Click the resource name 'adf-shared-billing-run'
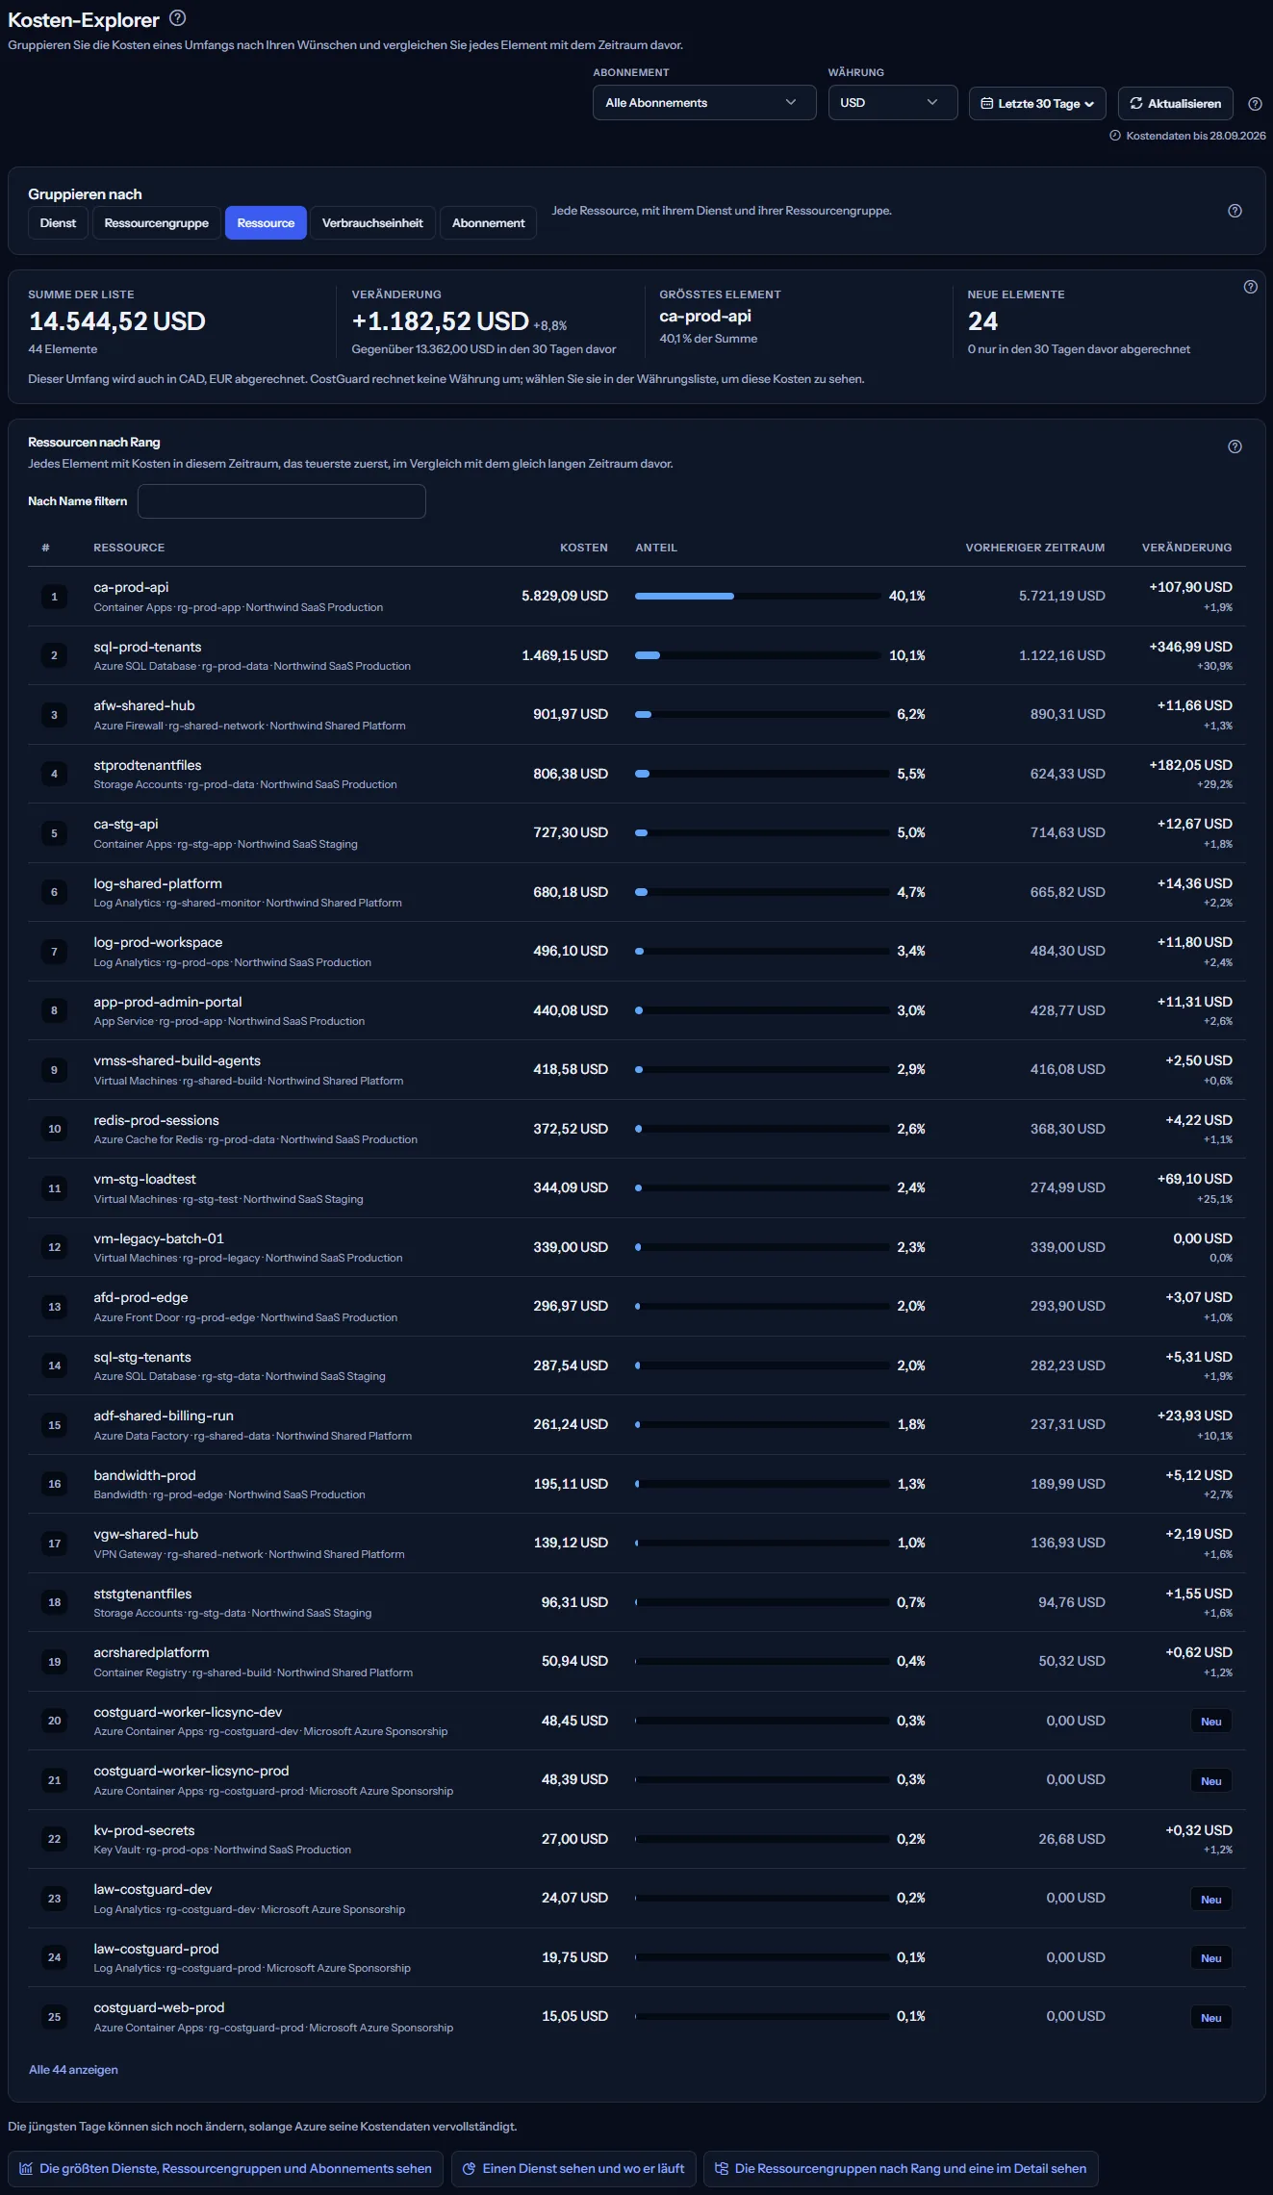This screenshot has width=1273, height=2195. click(x=164, y=1416)
